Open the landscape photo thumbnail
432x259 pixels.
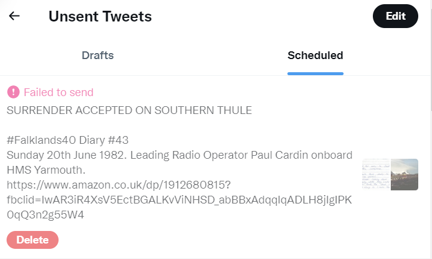click(x=405, y=174)
